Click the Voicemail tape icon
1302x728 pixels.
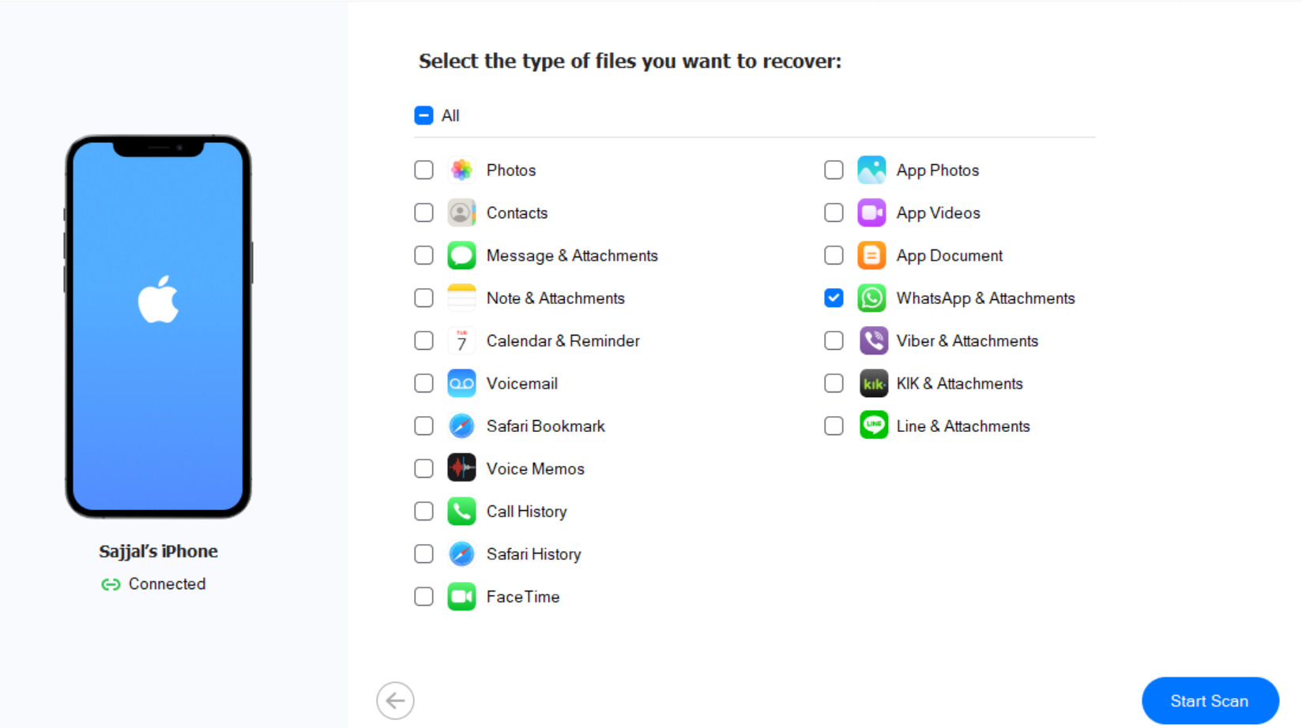(461, 384)
